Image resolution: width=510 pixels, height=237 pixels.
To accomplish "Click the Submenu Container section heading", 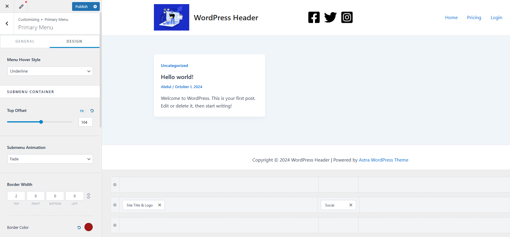I will point(31,92).
